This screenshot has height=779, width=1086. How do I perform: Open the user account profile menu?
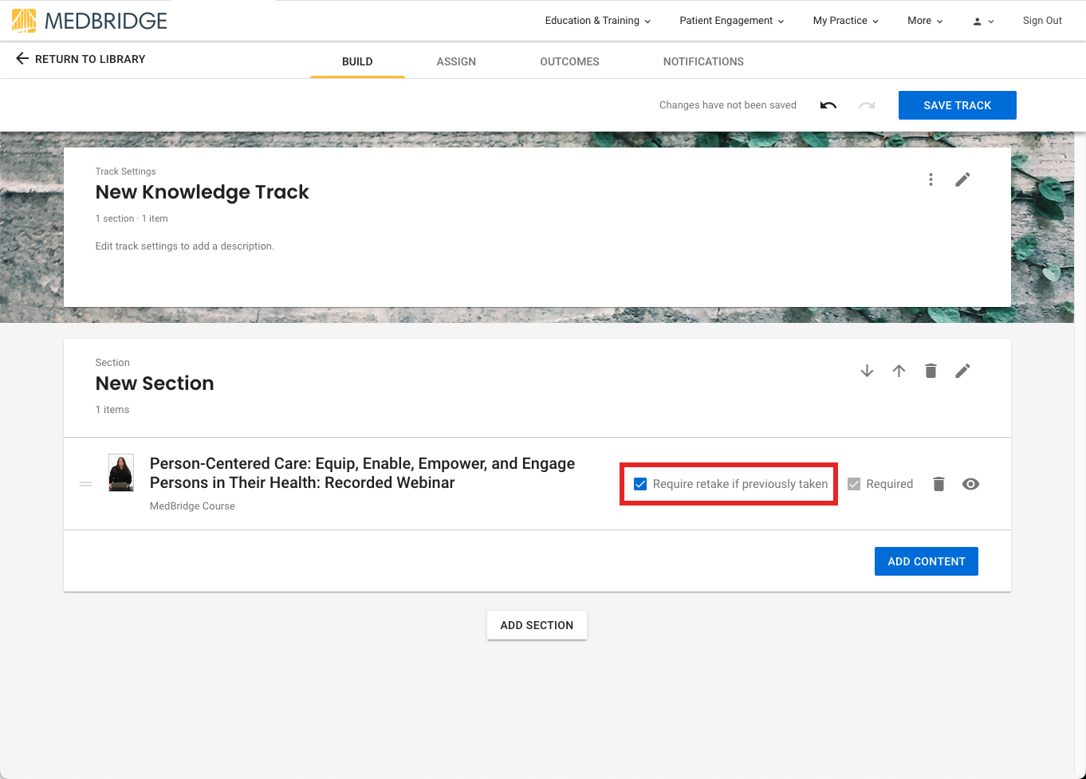(983, 22)
